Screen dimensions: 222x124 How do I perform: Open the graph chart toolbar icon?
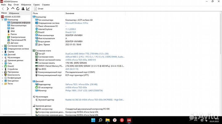(28, 9)
